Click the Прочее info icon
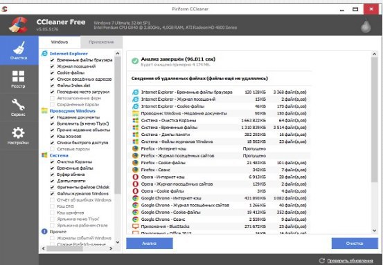Image resolution: width=383 pixels, height=265 pixels. click(x=44, y=231)
